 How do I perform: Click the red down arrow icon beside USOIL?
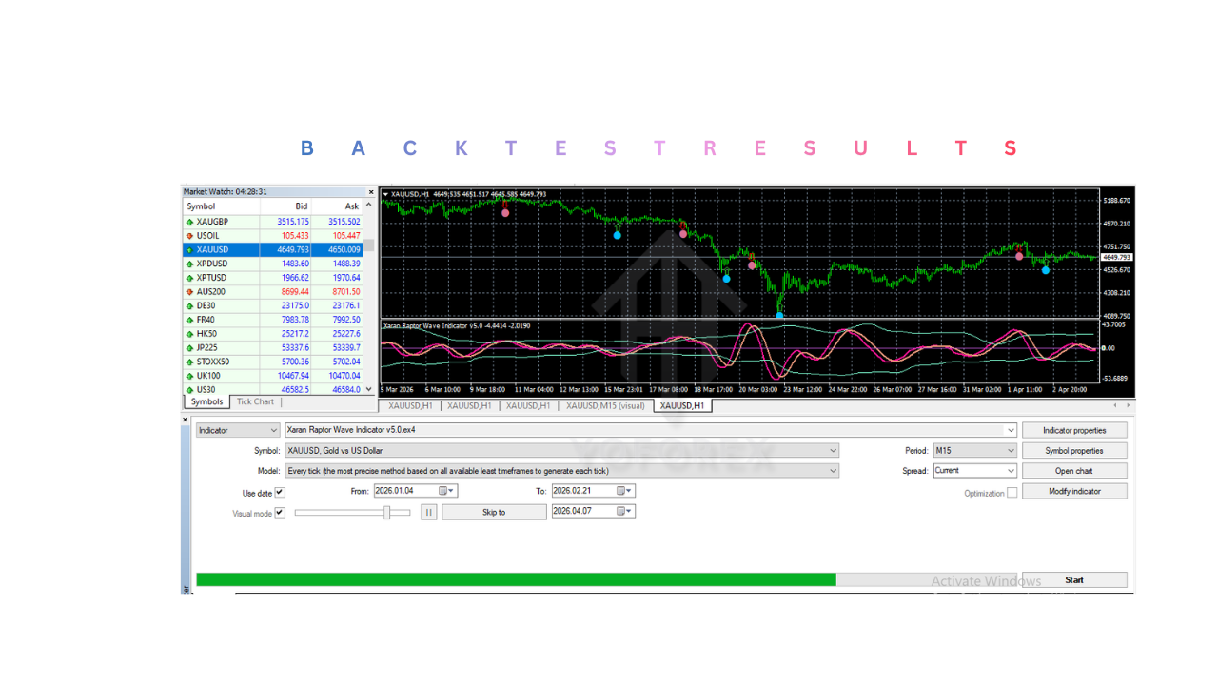coord(190,235)
